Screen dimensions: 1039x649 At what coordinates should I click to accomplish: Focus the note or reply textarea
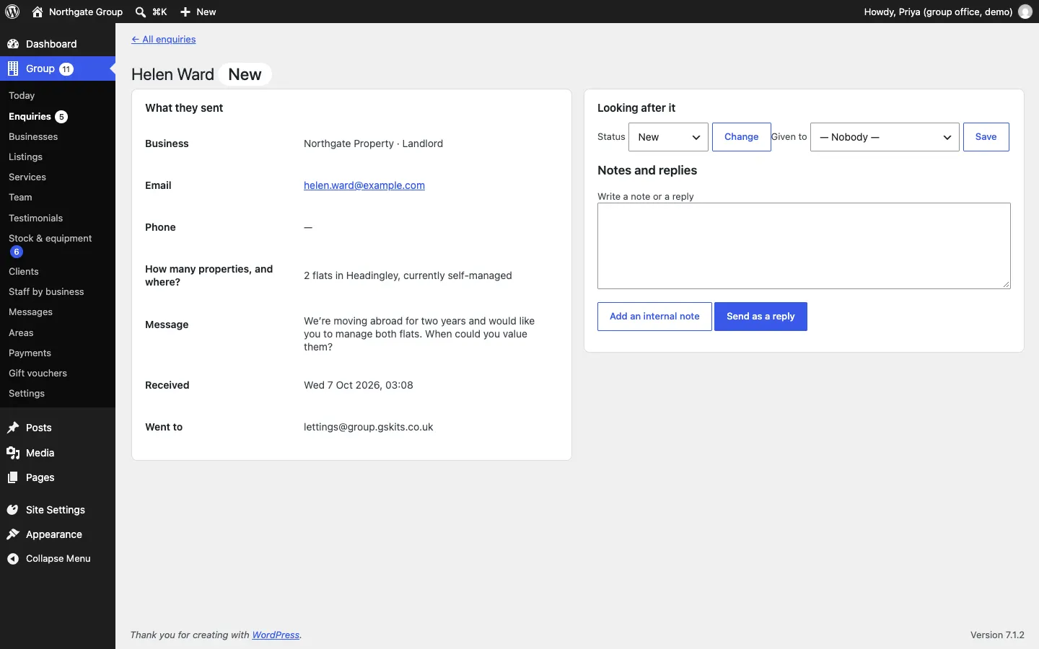click(804, 246)
